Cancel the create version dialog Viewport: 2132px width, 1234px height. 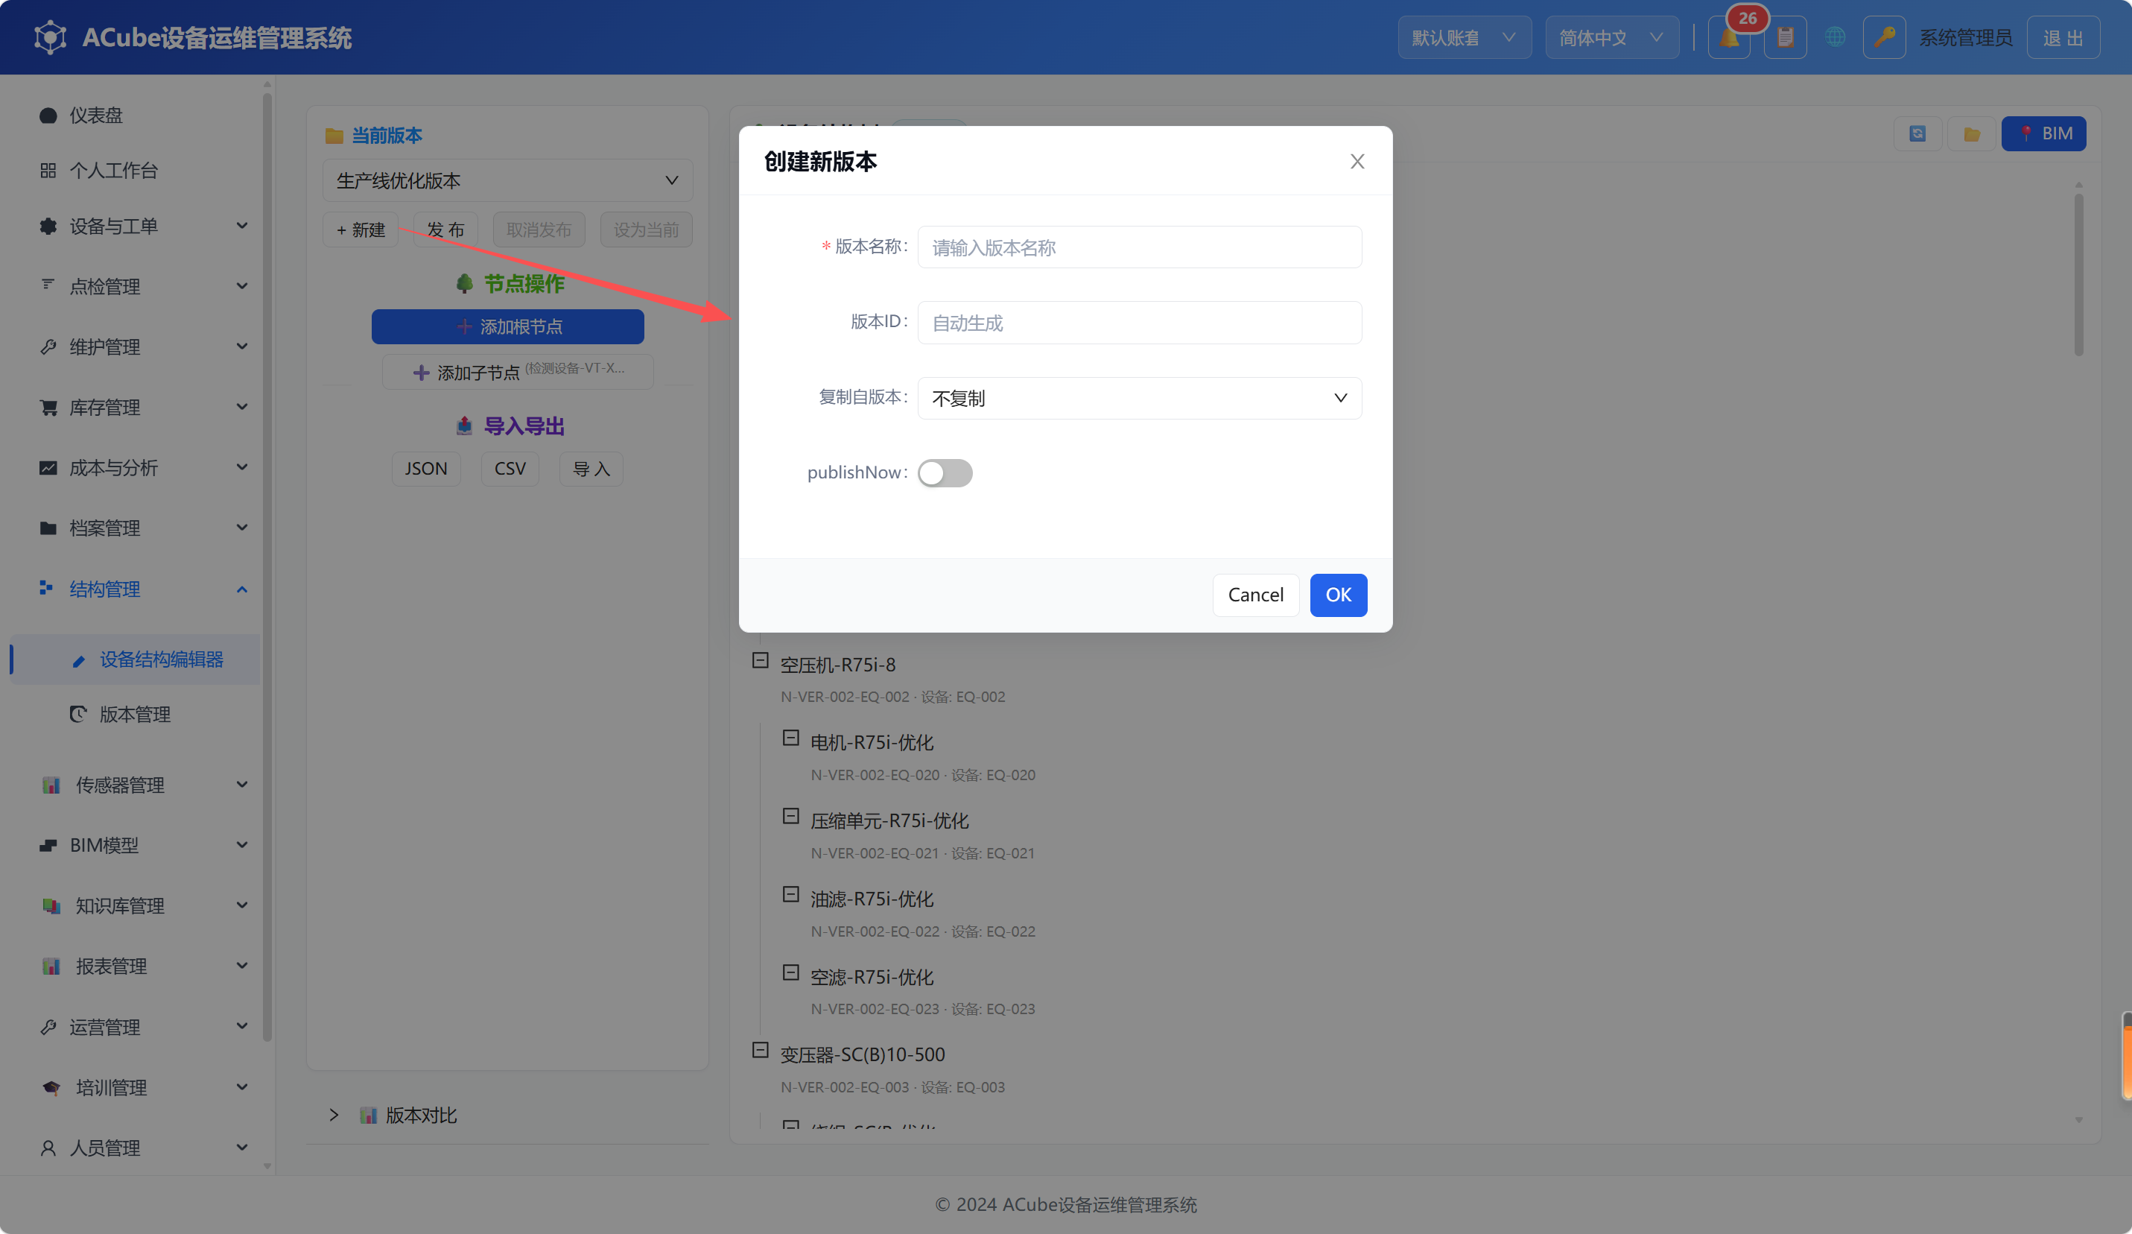[x=1255, y=595]
